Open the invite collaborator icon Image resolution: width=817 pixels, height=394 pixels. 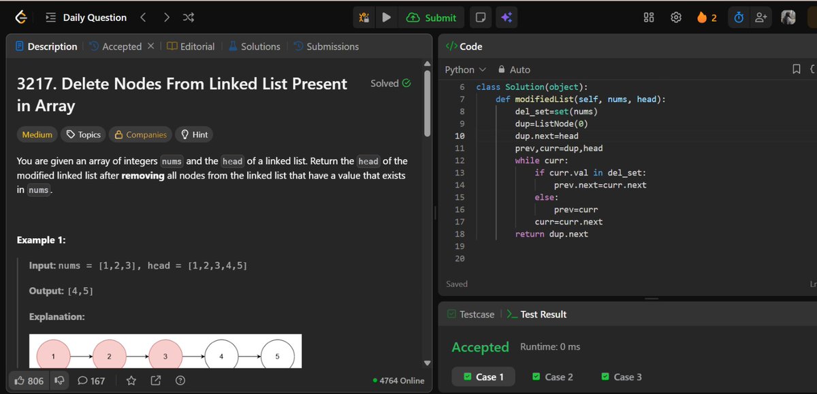tap(762, 17)
